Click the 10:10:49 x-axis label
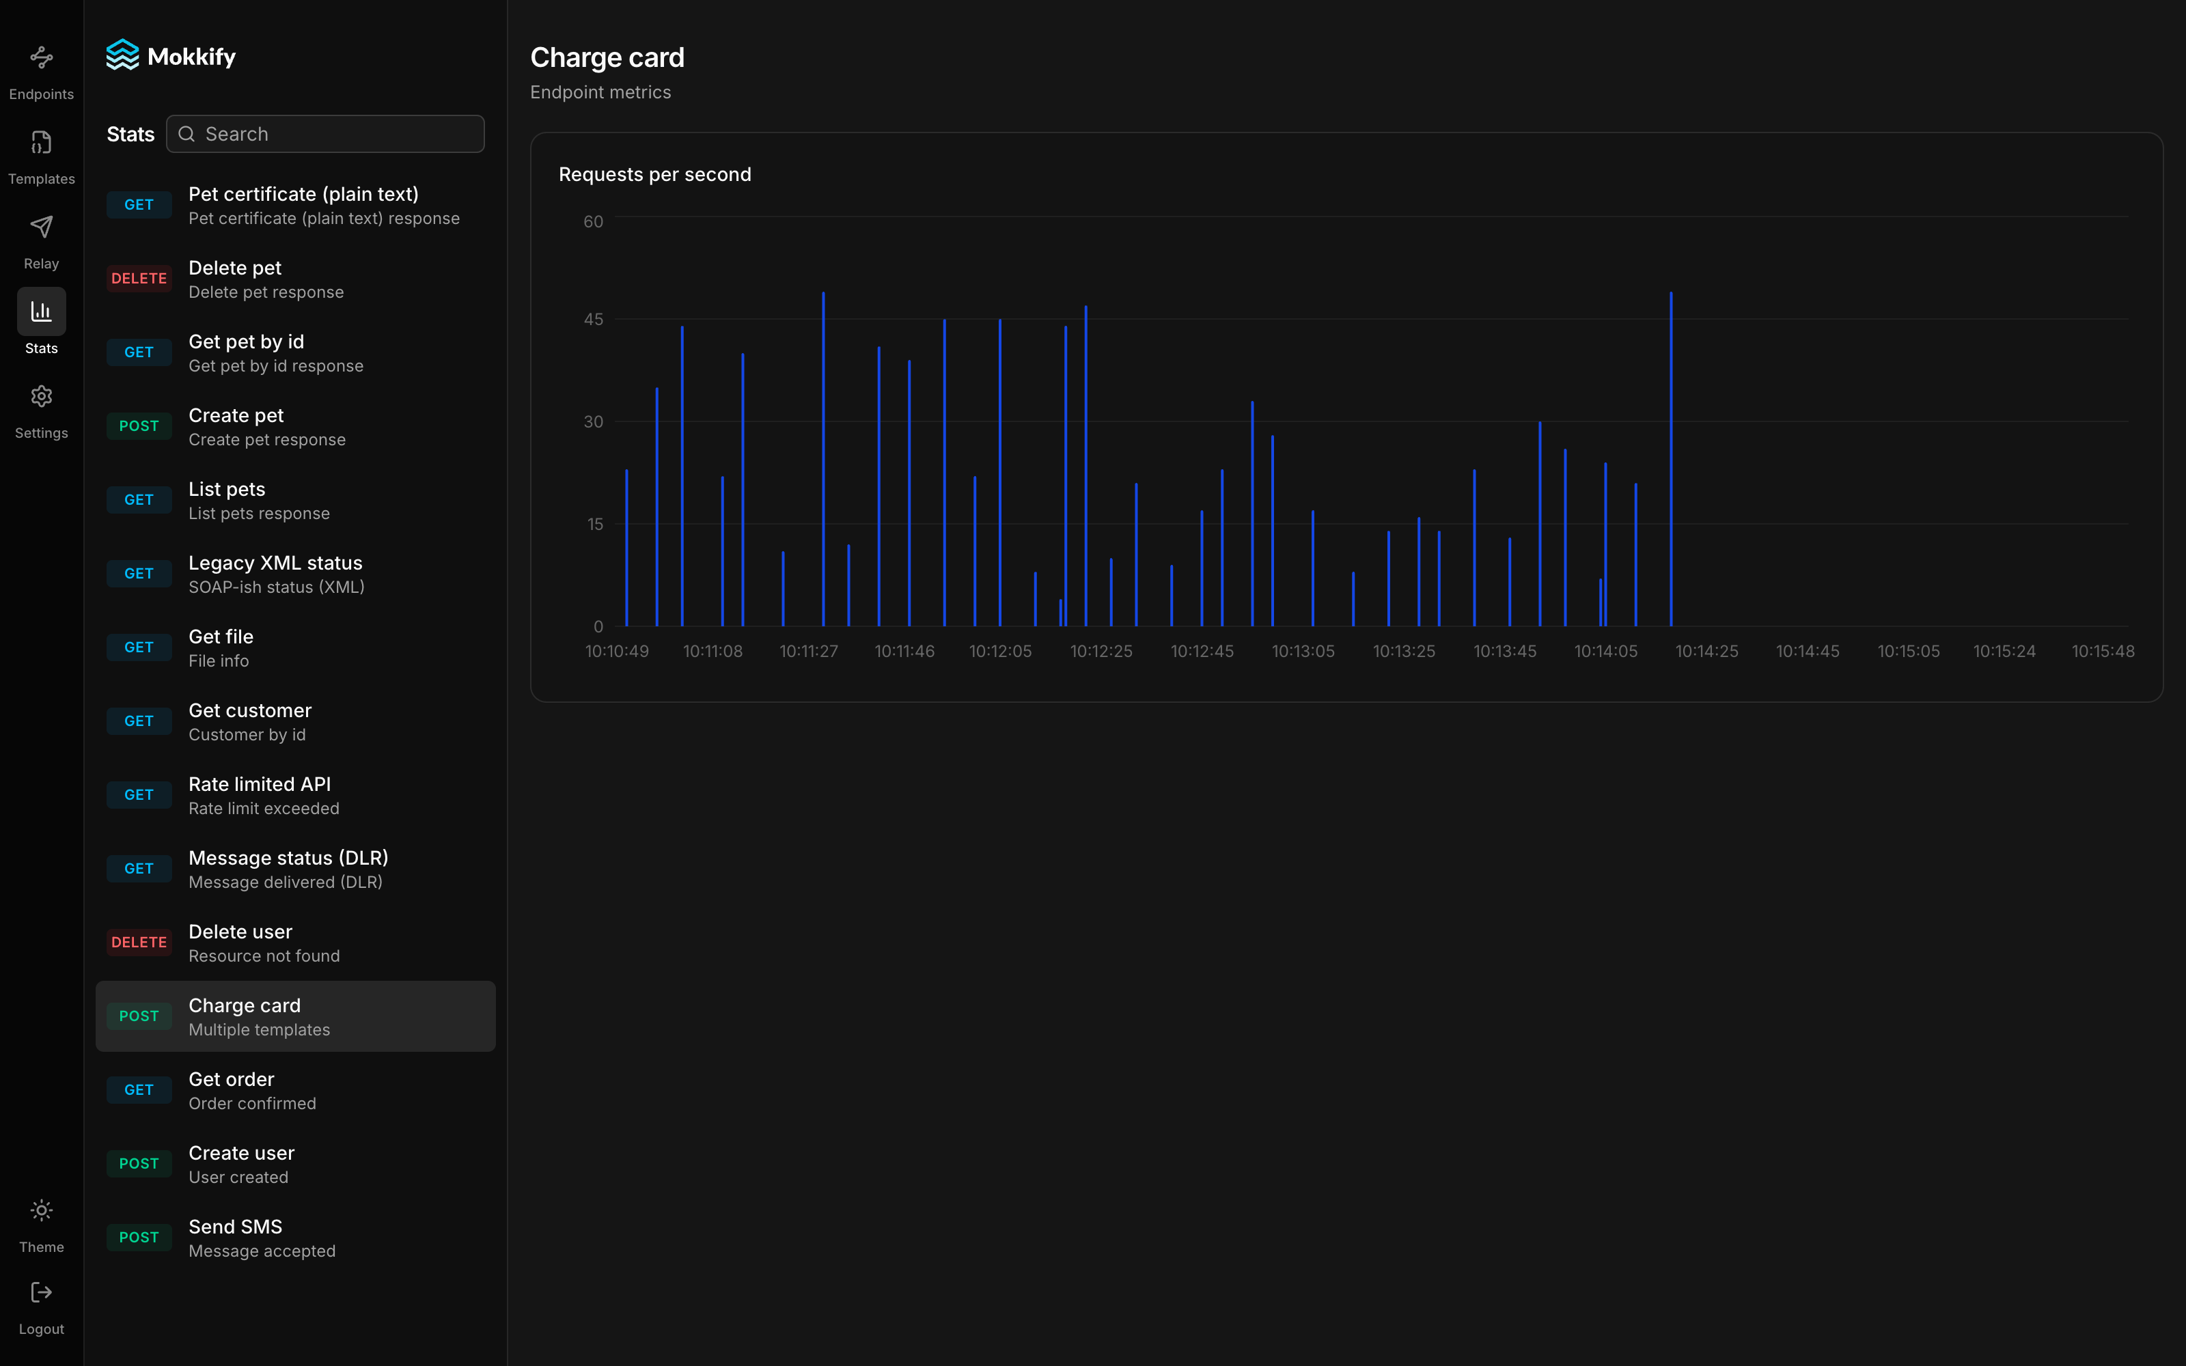Viewport: 2186px width, 1366px height. pyautogui.click(x=617, y=652)
